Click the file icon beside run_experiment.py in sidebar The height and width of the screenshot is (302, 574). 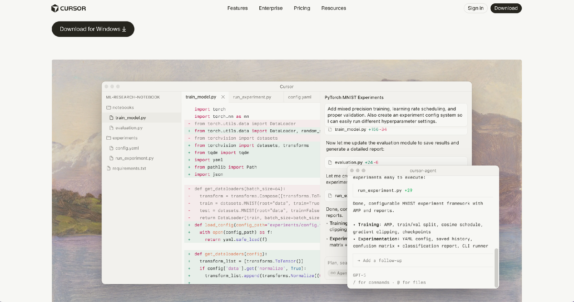click(111, 158)
